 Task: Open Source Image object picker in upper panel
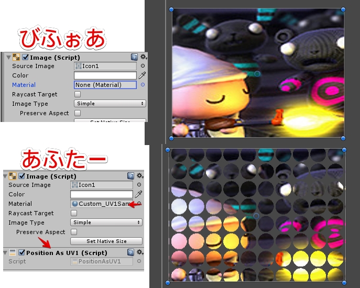tap(143, 66)
